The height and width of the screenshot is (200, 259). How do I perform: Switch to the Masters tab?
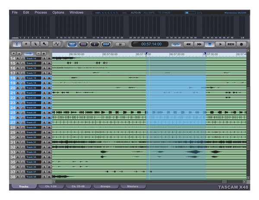pyautogui.click(x=133, y=186)
